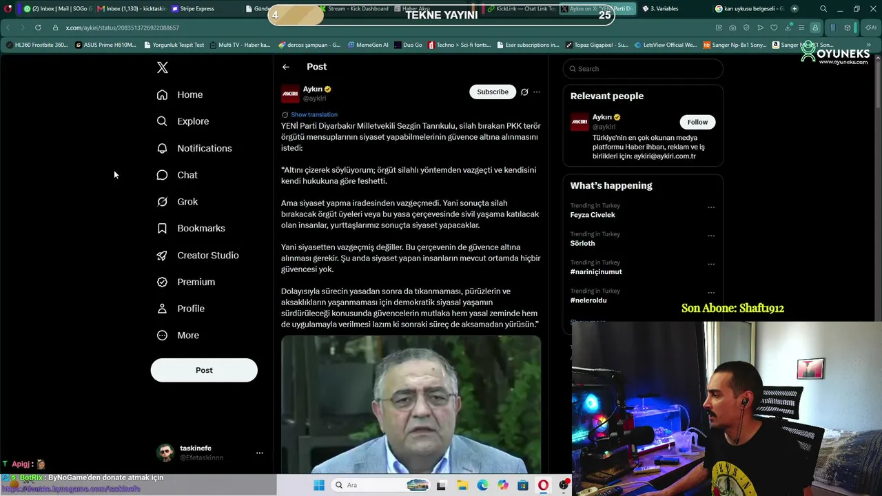Screen dimensions: 882x496
Task: Open Profile in the X sidebar
Action: coord(181,309)
